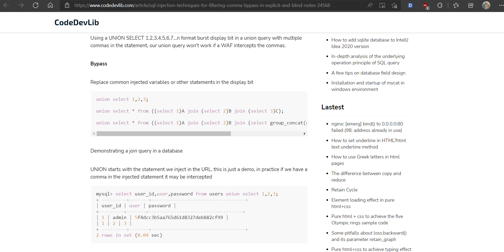Click the code block horizontal scrollbar thumb
The image size is (504, 252).
(164, 134)
